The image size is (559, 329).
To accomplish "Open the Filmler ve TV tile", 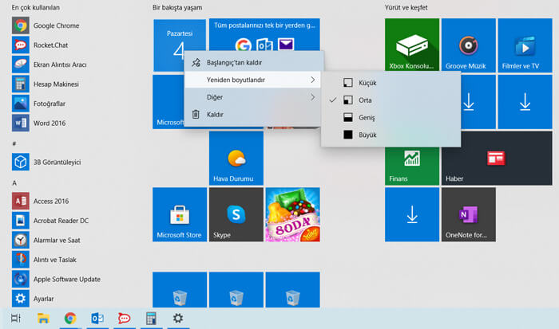I will [525, 45].
